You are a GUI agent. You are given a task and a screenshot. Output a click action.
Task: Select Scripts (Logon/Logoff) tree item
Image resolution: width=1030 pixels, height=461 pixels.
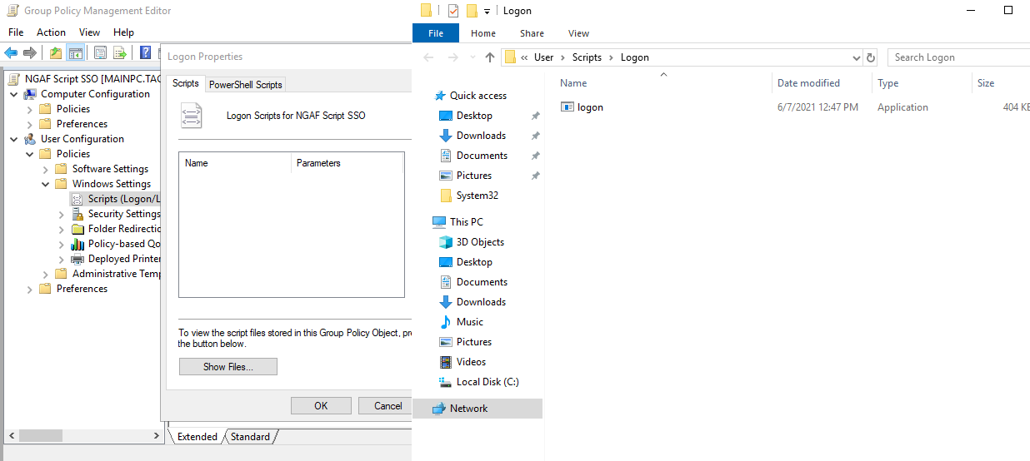(123, 199)
